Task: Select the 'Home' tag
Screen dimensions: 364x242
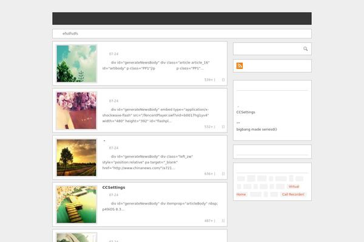Action: 241,194
